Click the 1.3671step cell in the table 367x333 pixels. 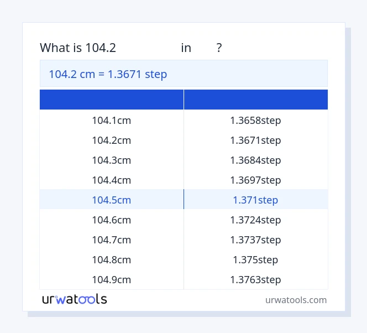[255, 141]
